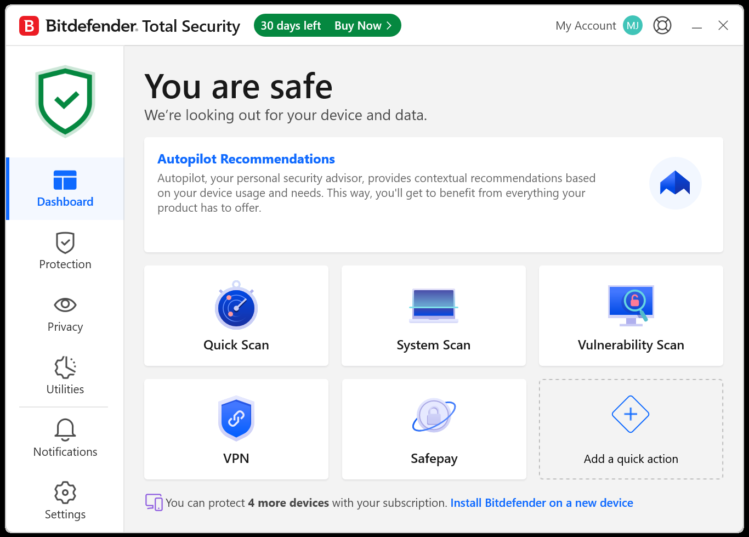
Task: Open VPN using the shield icon
Action: click(x=236, y=419)
